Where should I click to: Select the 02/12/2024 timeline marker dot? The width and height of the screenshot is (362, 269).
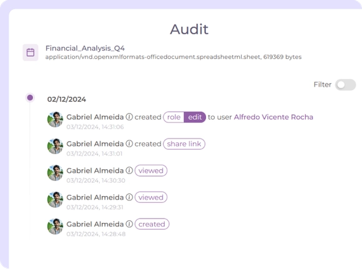[x=30, y=97]
